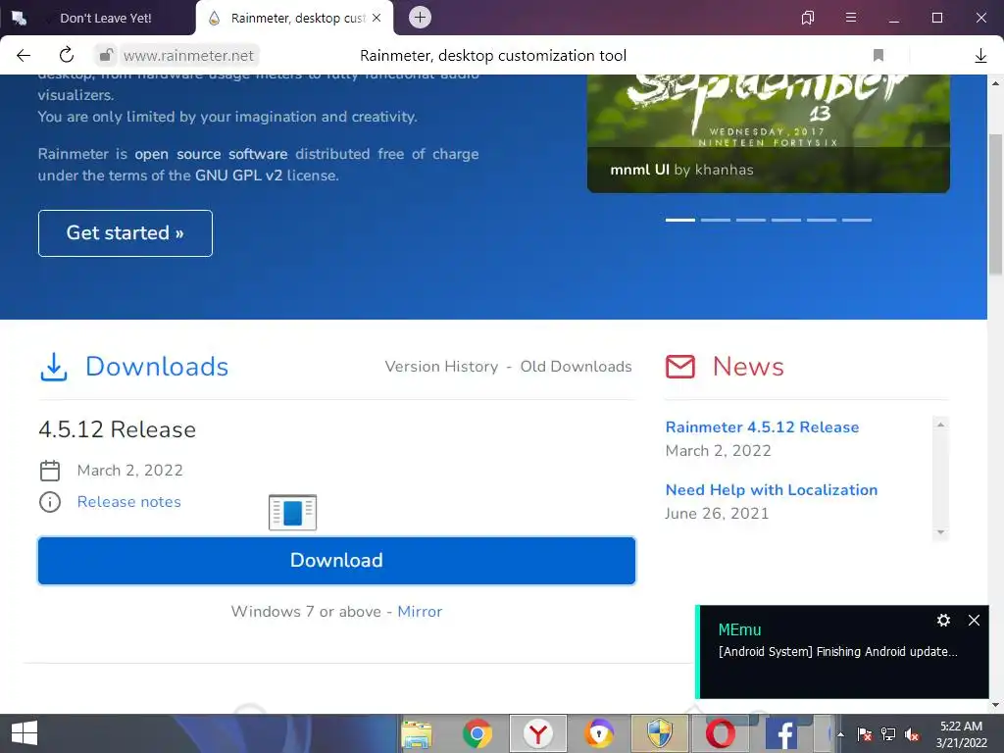Viewport: 1004px width, 753px height.
Task: Select the first carousel slide indicator
Action: [680, 220]
